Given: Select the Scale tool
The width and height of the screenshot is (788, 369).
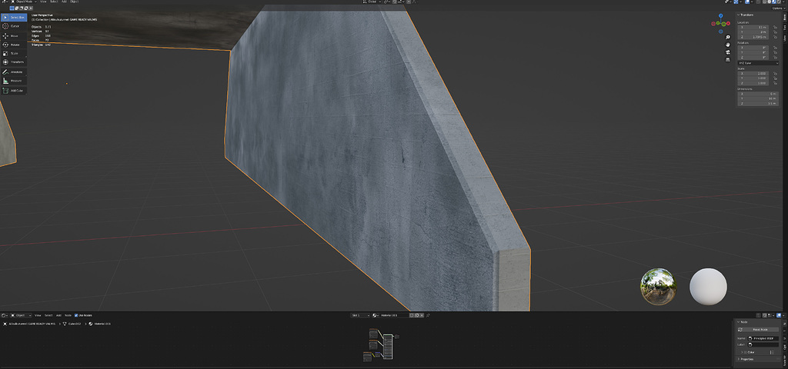Looking at the screenshot, I should click(x=14, y=53).
